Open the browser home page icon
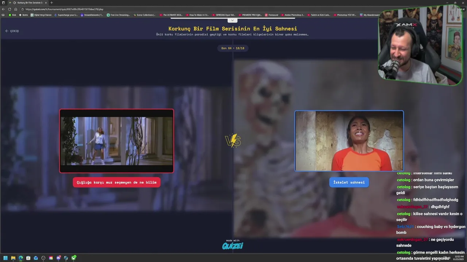This screenshot has height=262, width=467. [x=15, y=9]
